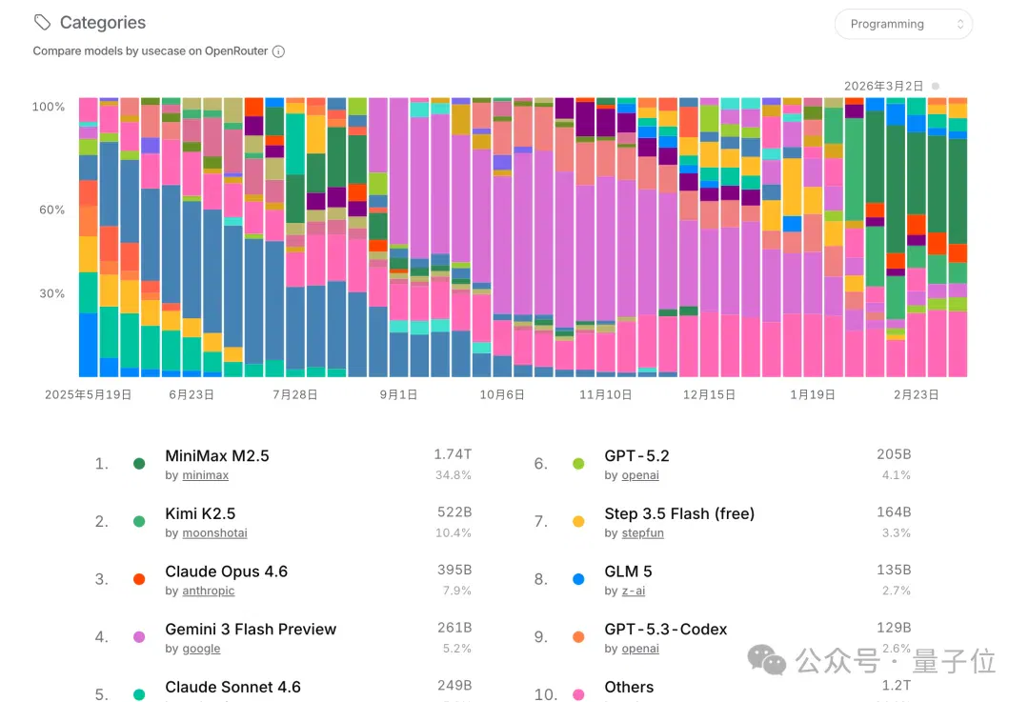Open the minimax author link
Viewport: 1029px width, 702px height.
[206, 475]
